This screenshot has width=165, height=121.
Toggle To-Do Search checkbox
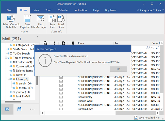[x=9, y=54]
